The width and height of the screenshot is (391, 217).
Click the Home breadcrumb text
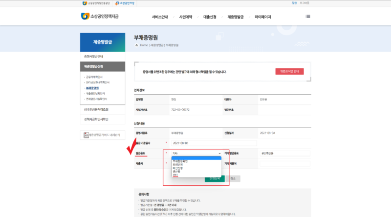point(144,45)
